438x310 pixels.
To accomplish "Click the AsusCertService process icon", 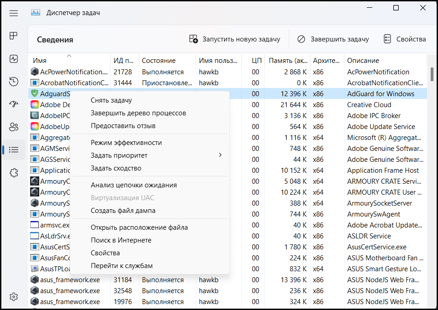I will 34,247.
